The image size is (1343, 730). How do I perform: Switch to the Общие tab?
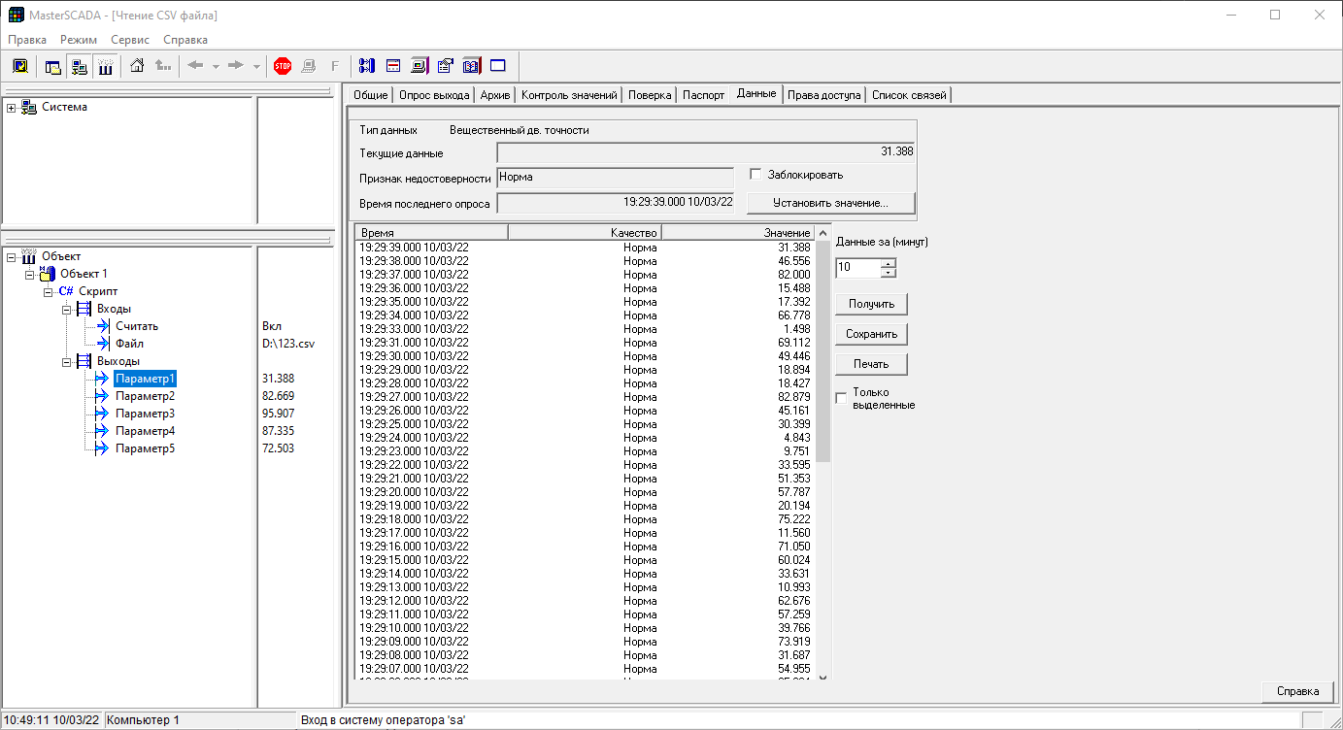click(371, 95)
